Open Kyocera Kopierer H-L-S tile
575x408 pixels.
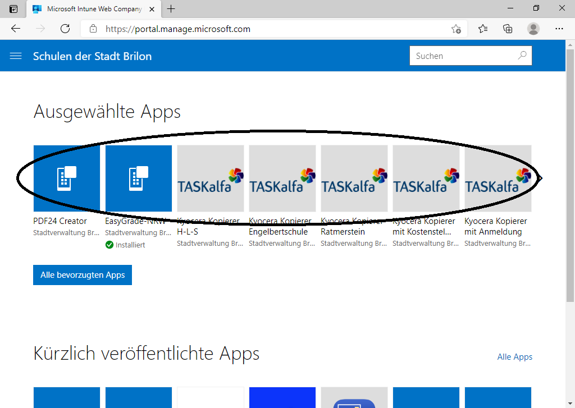pos(211,178)
